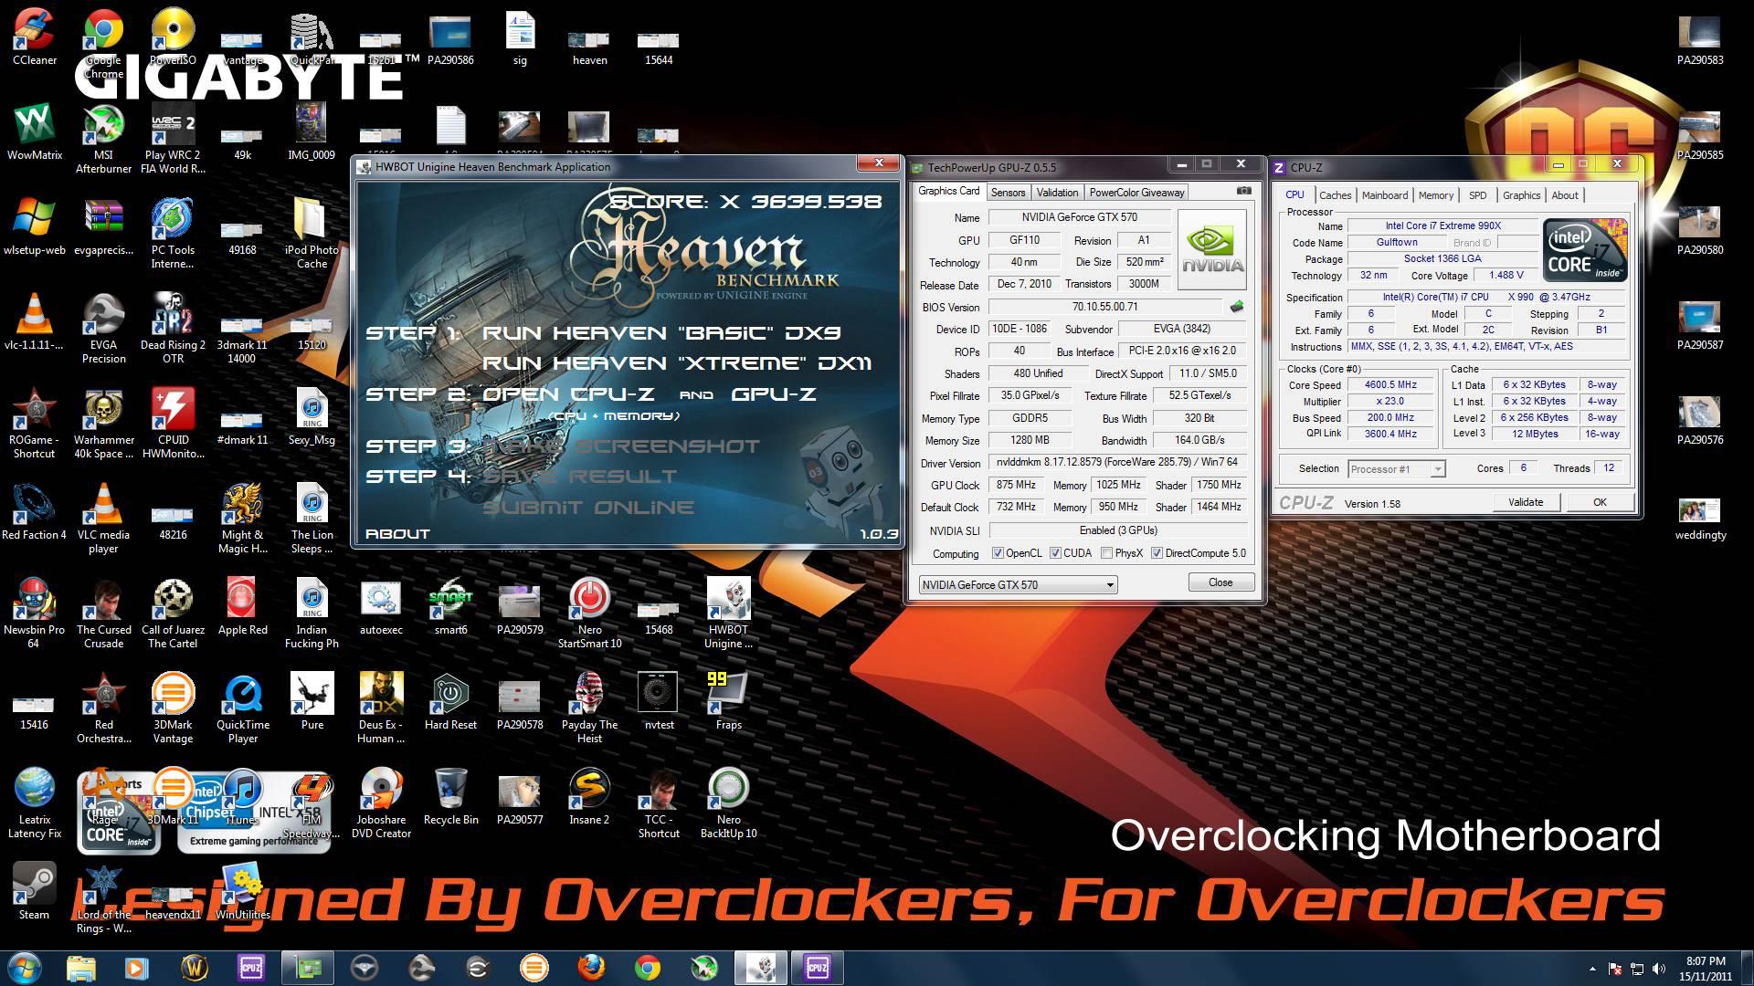Open the Hard Reset game shortcut
Image resolution: width=1754 pixels, height=986 pixels.
pos(450,702)
